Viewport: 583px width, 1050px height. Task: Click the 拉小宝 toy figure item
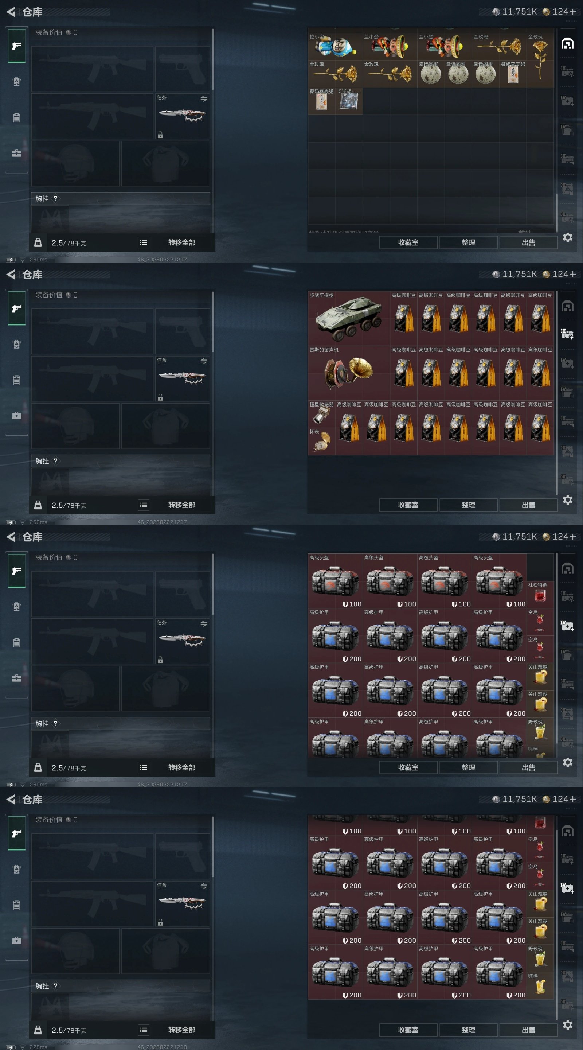click(x=335, y=46)
